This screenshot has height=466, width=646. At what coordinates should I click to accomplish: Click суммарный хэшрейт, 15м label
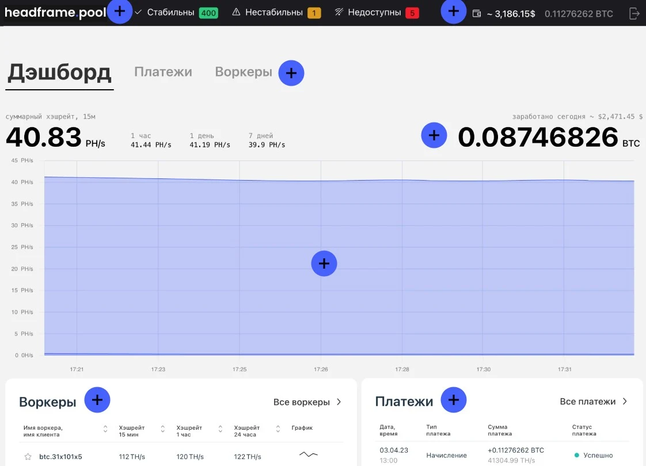[x=50, y=116]
